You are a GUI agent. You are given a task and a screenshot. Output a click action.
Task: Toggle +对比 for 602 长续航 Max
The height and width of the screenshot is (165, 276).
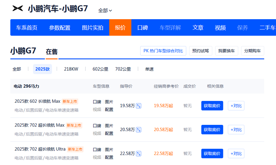tap(236, 106)
